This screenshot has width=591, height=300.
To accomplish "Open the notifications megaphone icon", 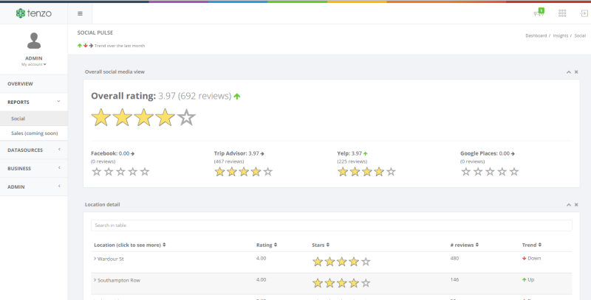I will click(539, 13).
